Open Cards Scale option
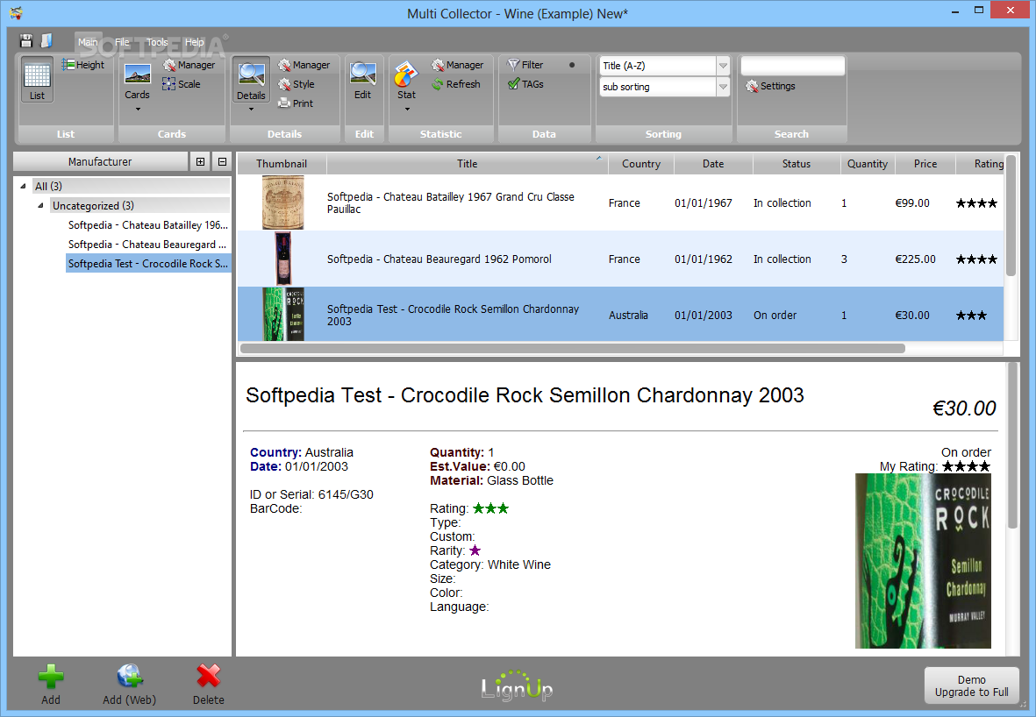This screenshot has height=717, width=1036. 181,84
